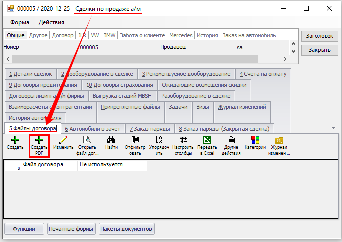
Task: Open the Действия menu
Action: (x=51, y=22)
